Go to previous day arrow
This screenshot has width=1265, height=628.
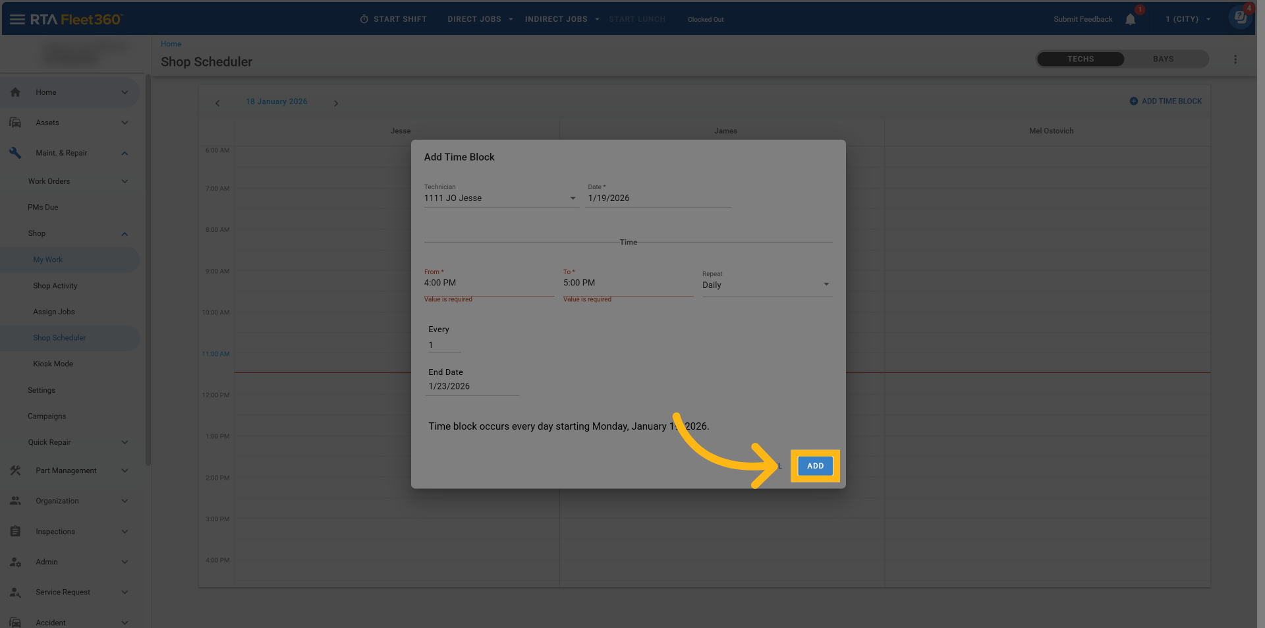pos(217,103)
